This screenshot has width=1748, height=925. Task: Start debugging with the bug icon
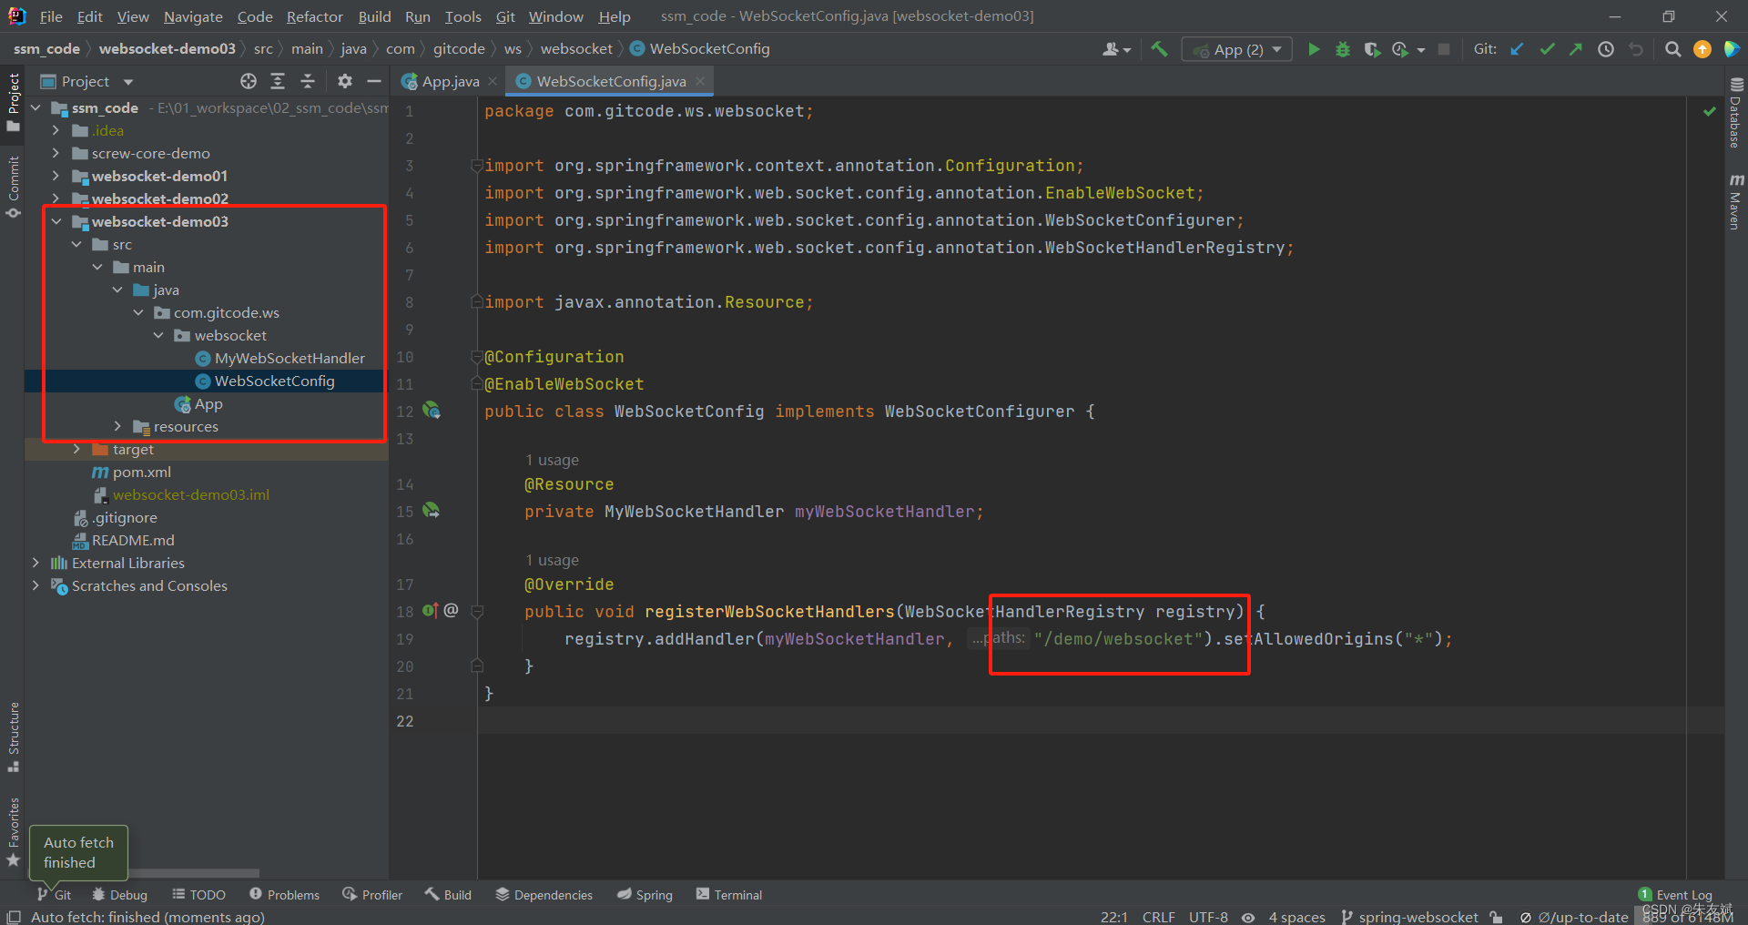point(1342,49)
